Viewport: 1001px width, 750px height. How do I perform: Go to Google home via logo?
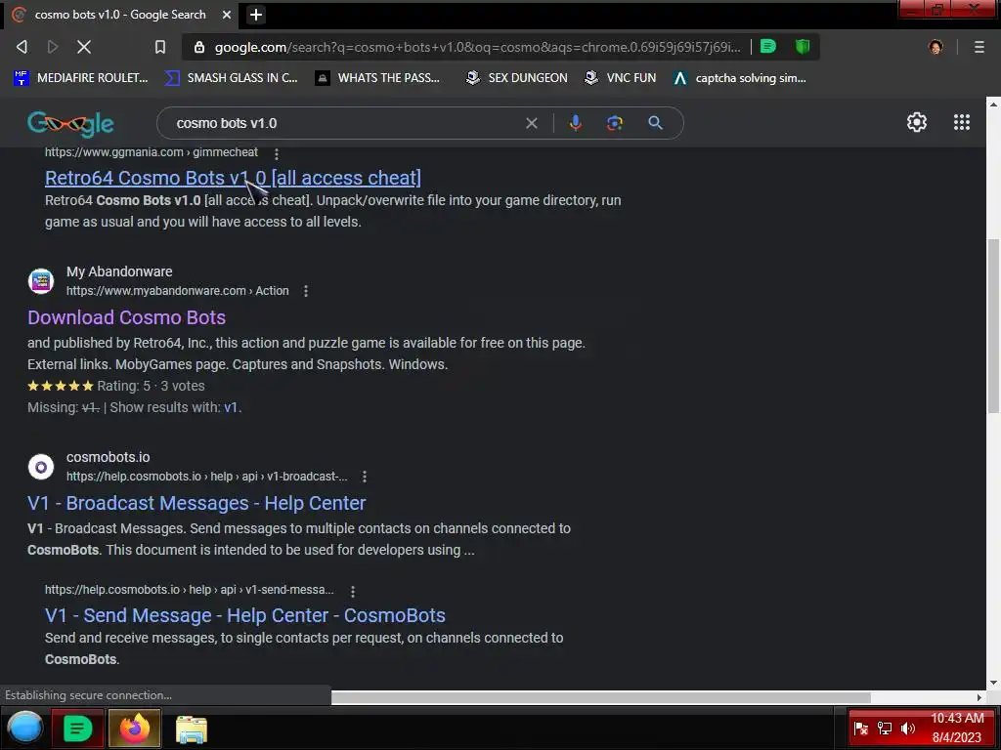[x=70, y=123]
